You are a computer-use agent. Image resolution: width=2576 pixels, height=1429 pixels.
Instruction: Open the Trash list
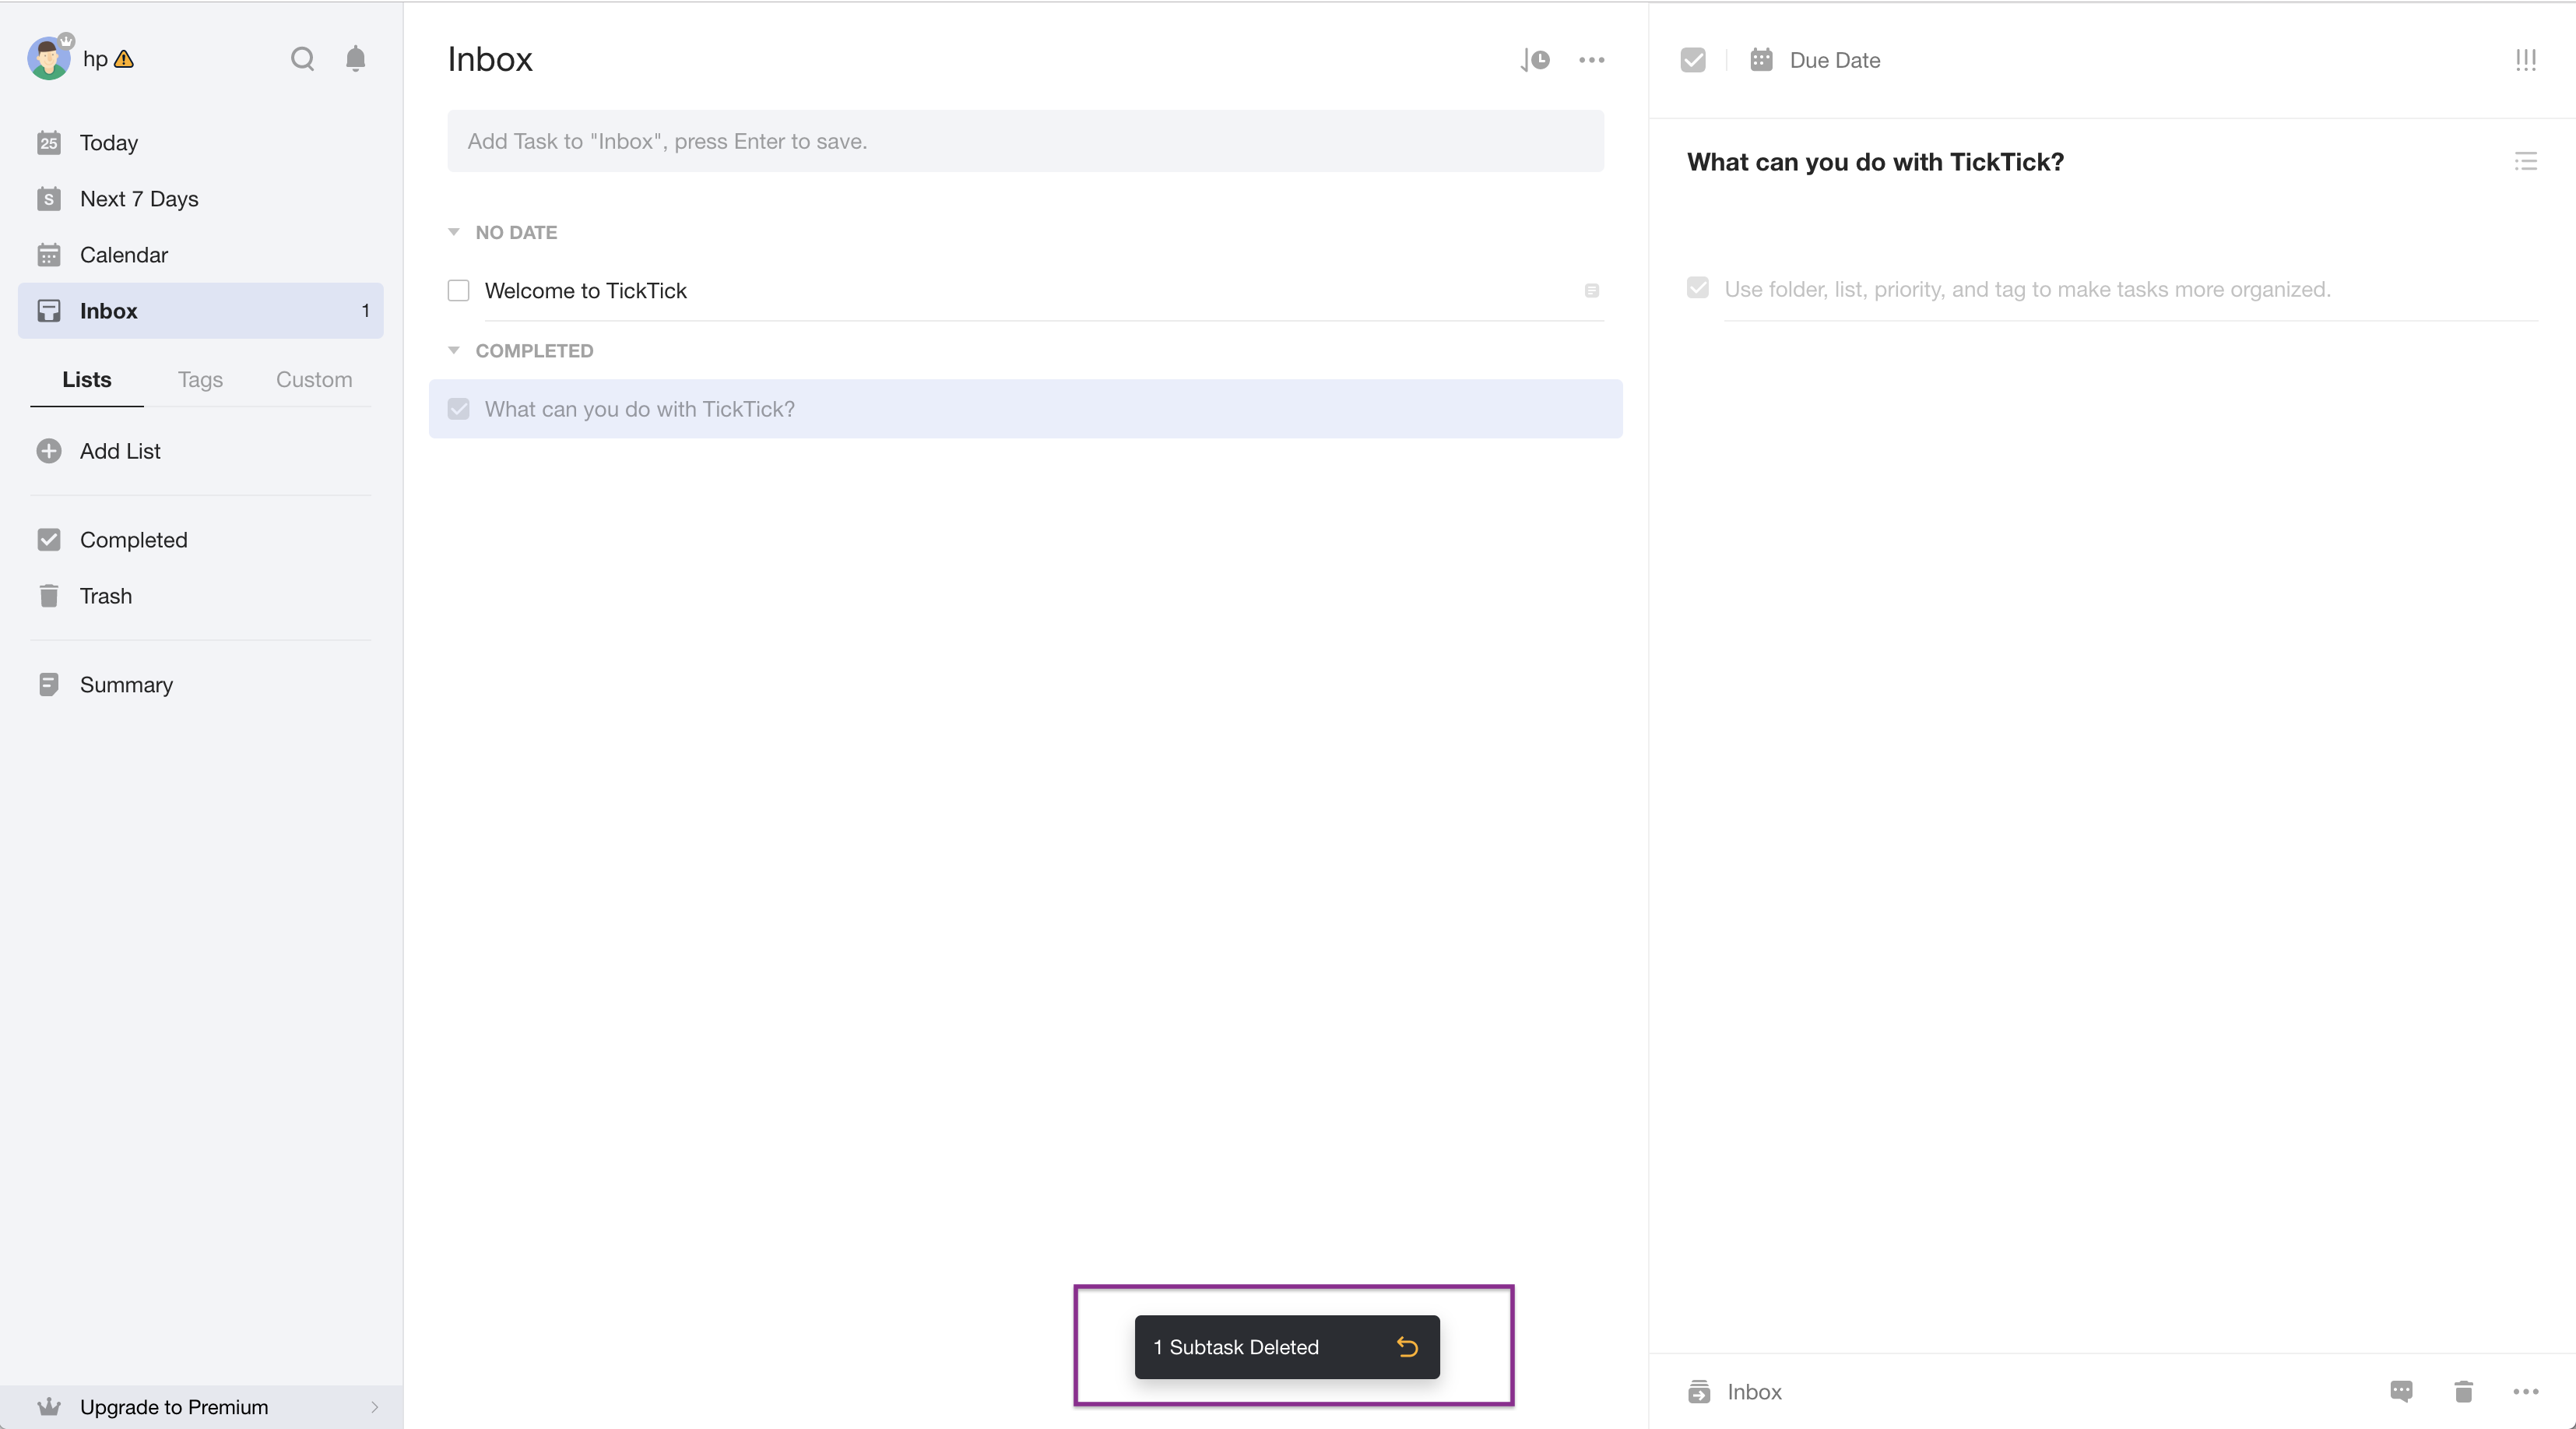[200, 595]
